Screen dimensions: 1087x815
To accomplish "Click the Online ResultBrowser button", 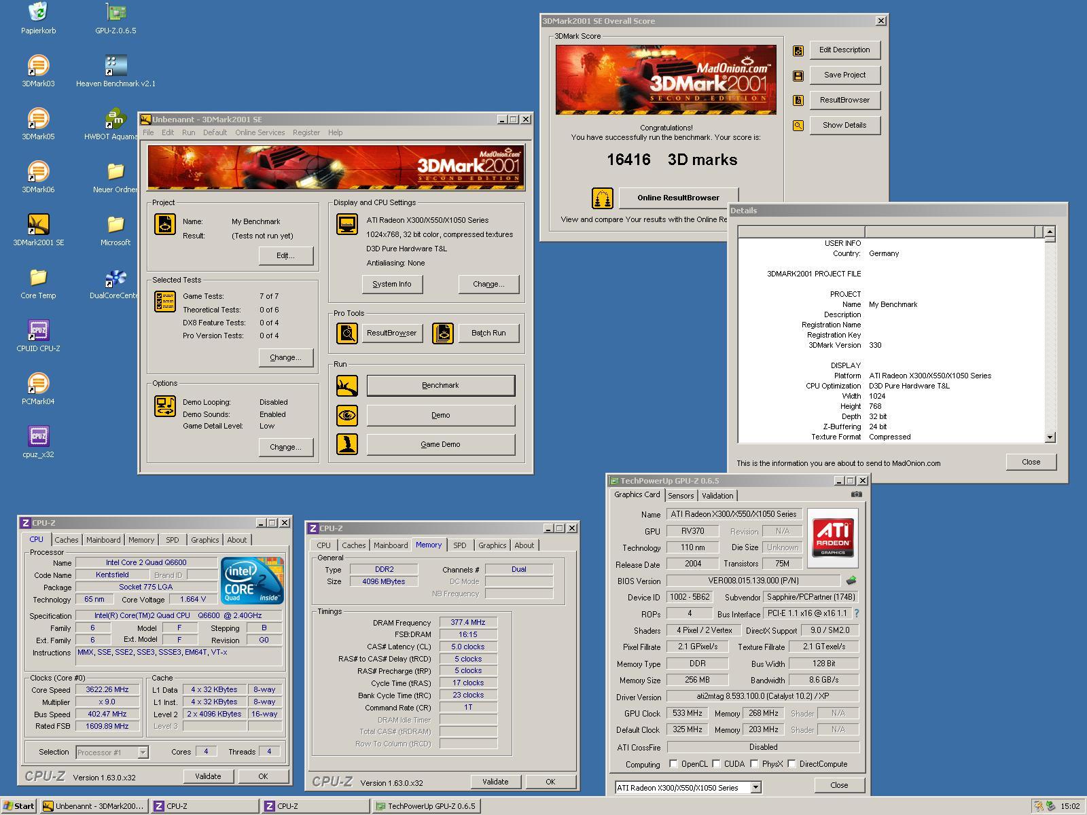I will coord(678,198).
